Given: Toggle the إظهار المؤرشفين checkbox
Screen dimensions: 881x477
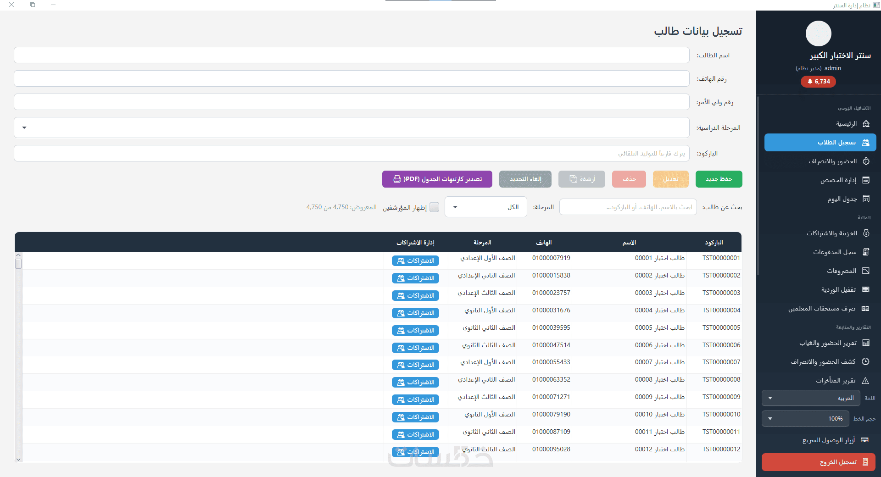Looking at the screenshot, I should click(434, 207).
